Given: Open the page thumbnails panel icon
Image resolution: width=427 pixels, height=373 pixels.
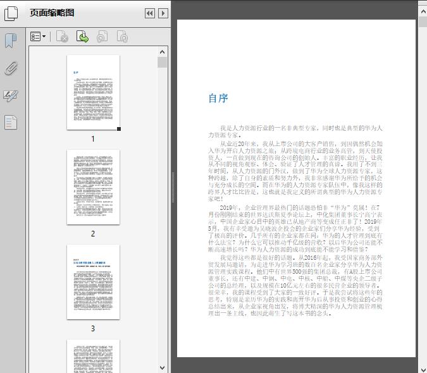Looking at the screenshot, I should [x=11, y=13].
